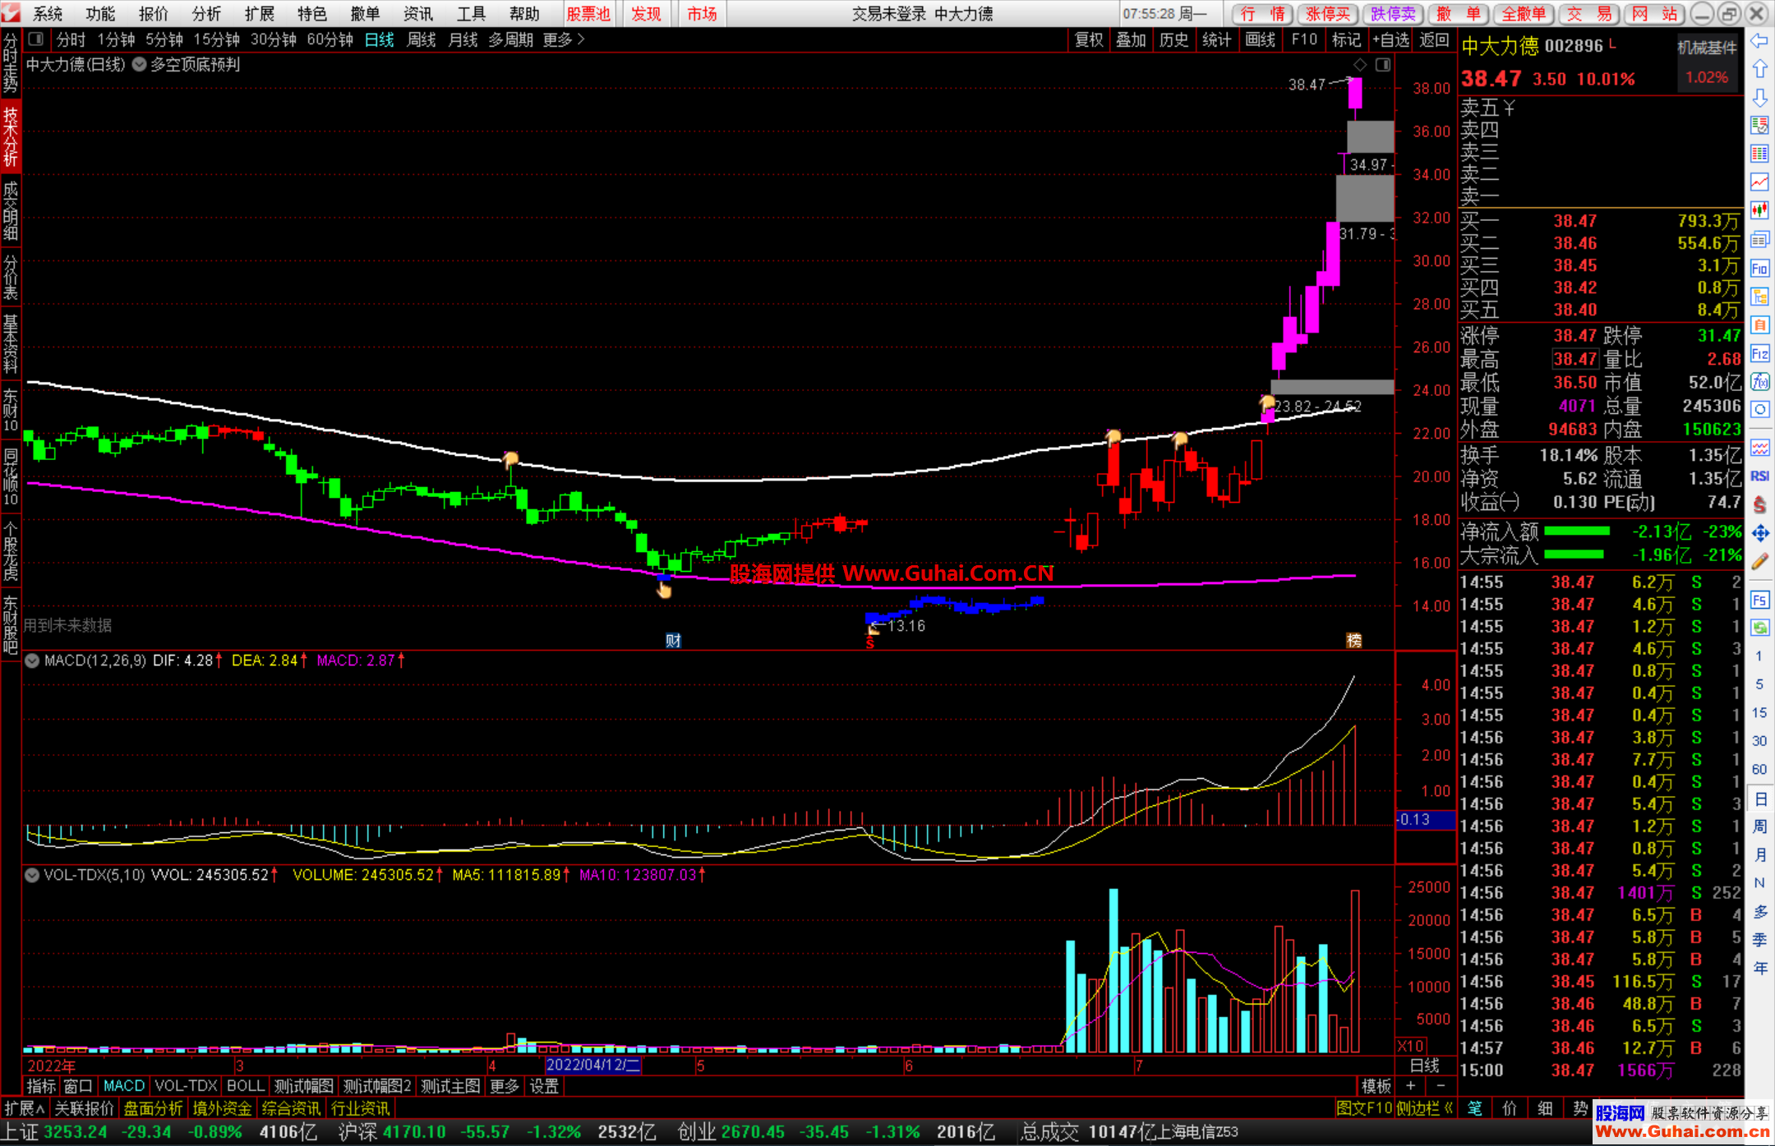This screenshot has width=1775, height=1146.
Task: Switch to 1分钟 period
Action: (x=116, y=39)
